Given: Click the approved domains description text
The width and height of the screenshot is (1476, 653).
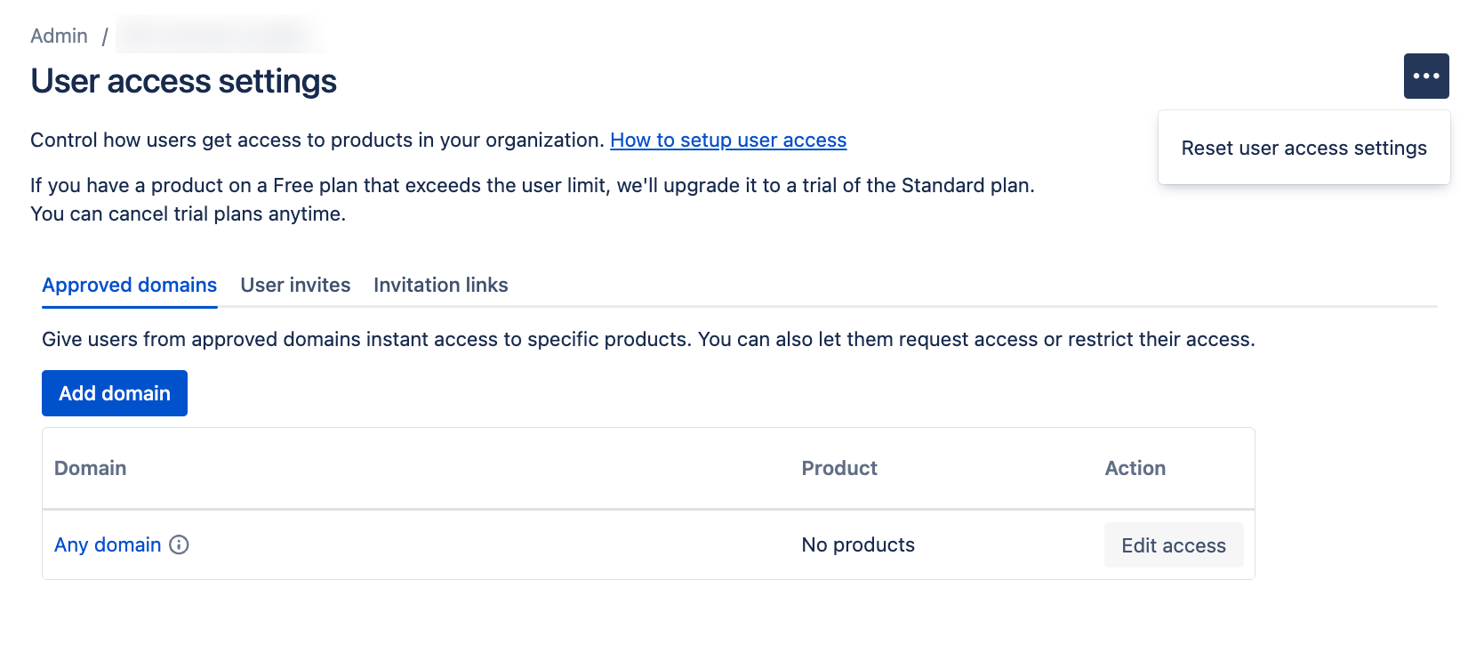Looking at the screenshot, I should [x=647, y=339].
